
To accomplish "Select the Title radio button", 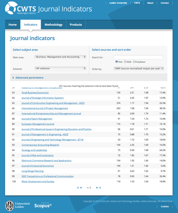I will point(116,62).
